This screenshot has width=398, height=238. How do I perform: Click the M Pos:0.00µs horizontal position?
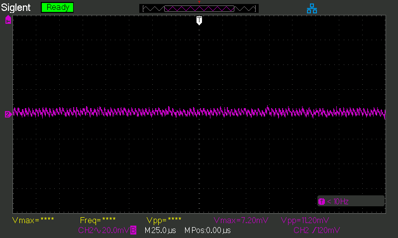(x=207, y=231)
